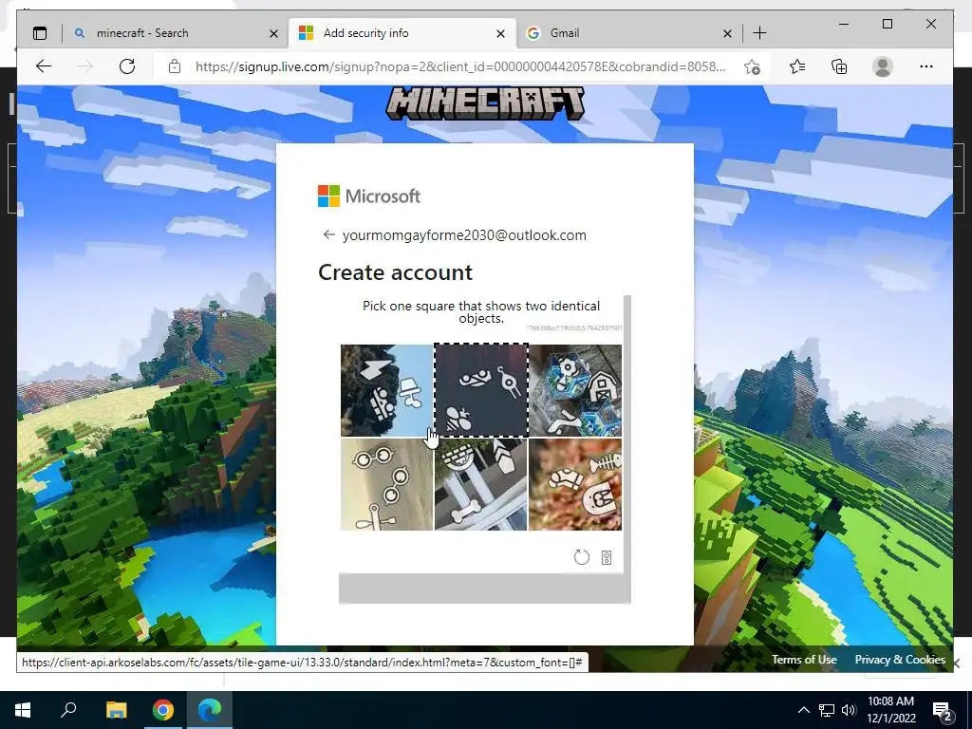Select the Add security info tab
This screenshot has height=729, width=972.
click(402, 33)
